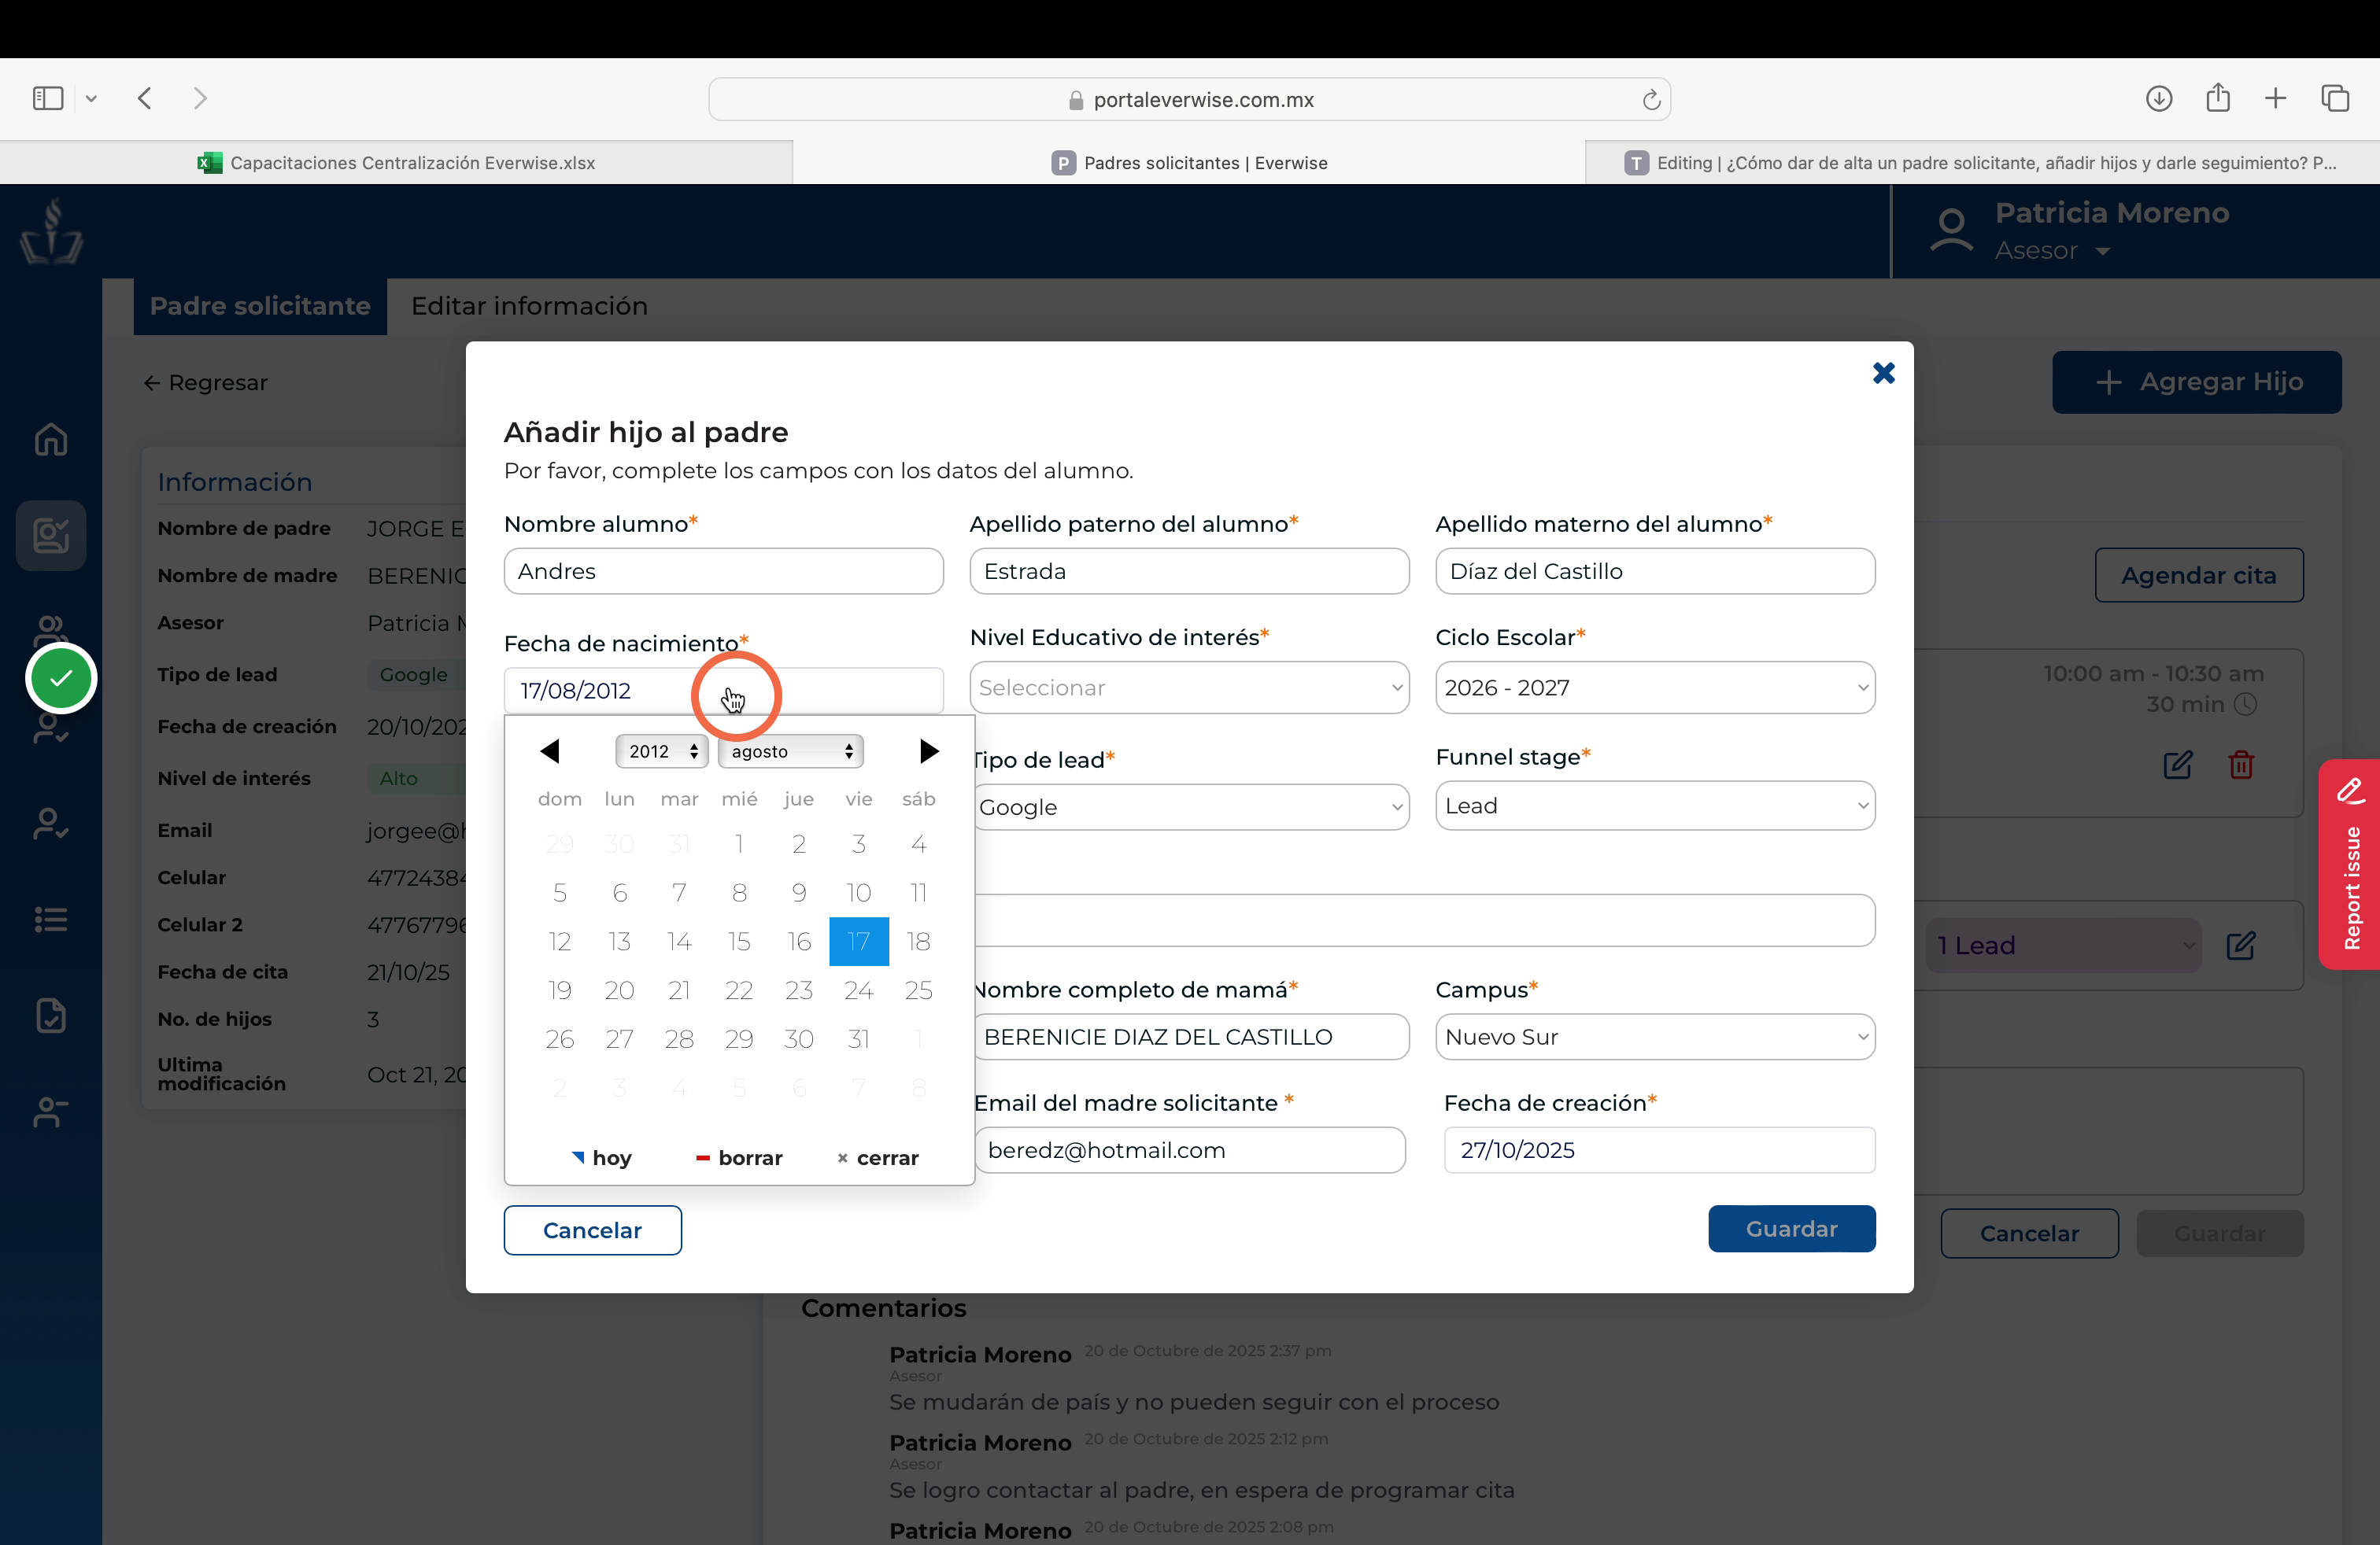This screenshot has height=1545, width=2380.
Task: Select day 25 in the August calendar
Action: 918,990
